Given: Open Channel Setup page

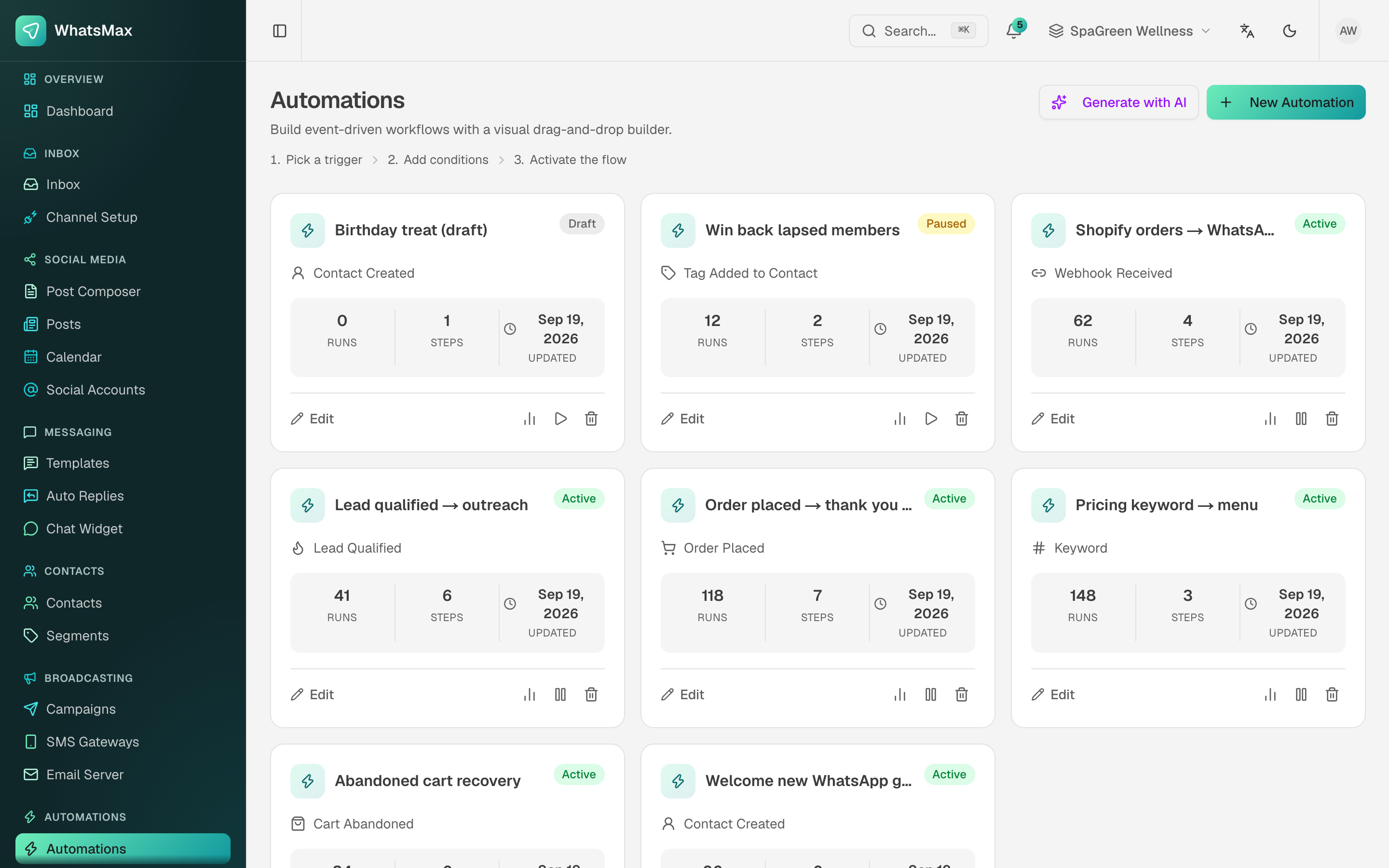Looking at the screenshot, I should point(123,217).
